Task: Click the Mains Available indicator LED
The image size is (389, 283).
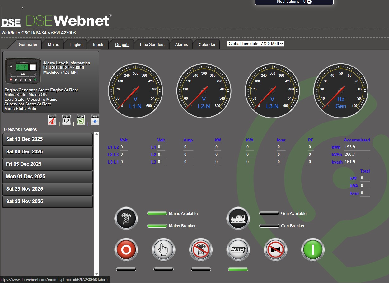Action: click(157, 213)
